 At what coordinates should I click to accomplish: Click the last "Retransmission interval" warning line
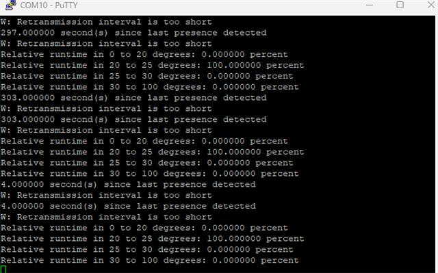pos(106,217)
